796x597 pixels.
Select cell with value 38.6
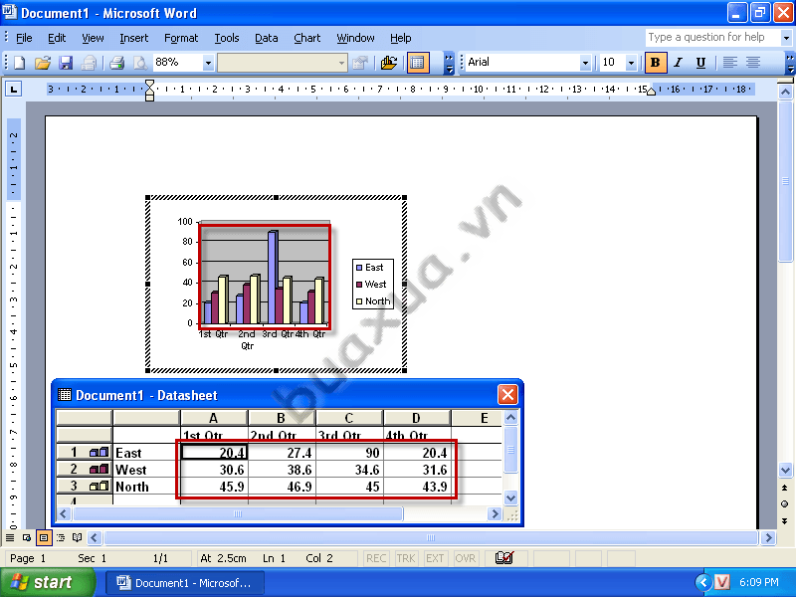tap(282, 470)
